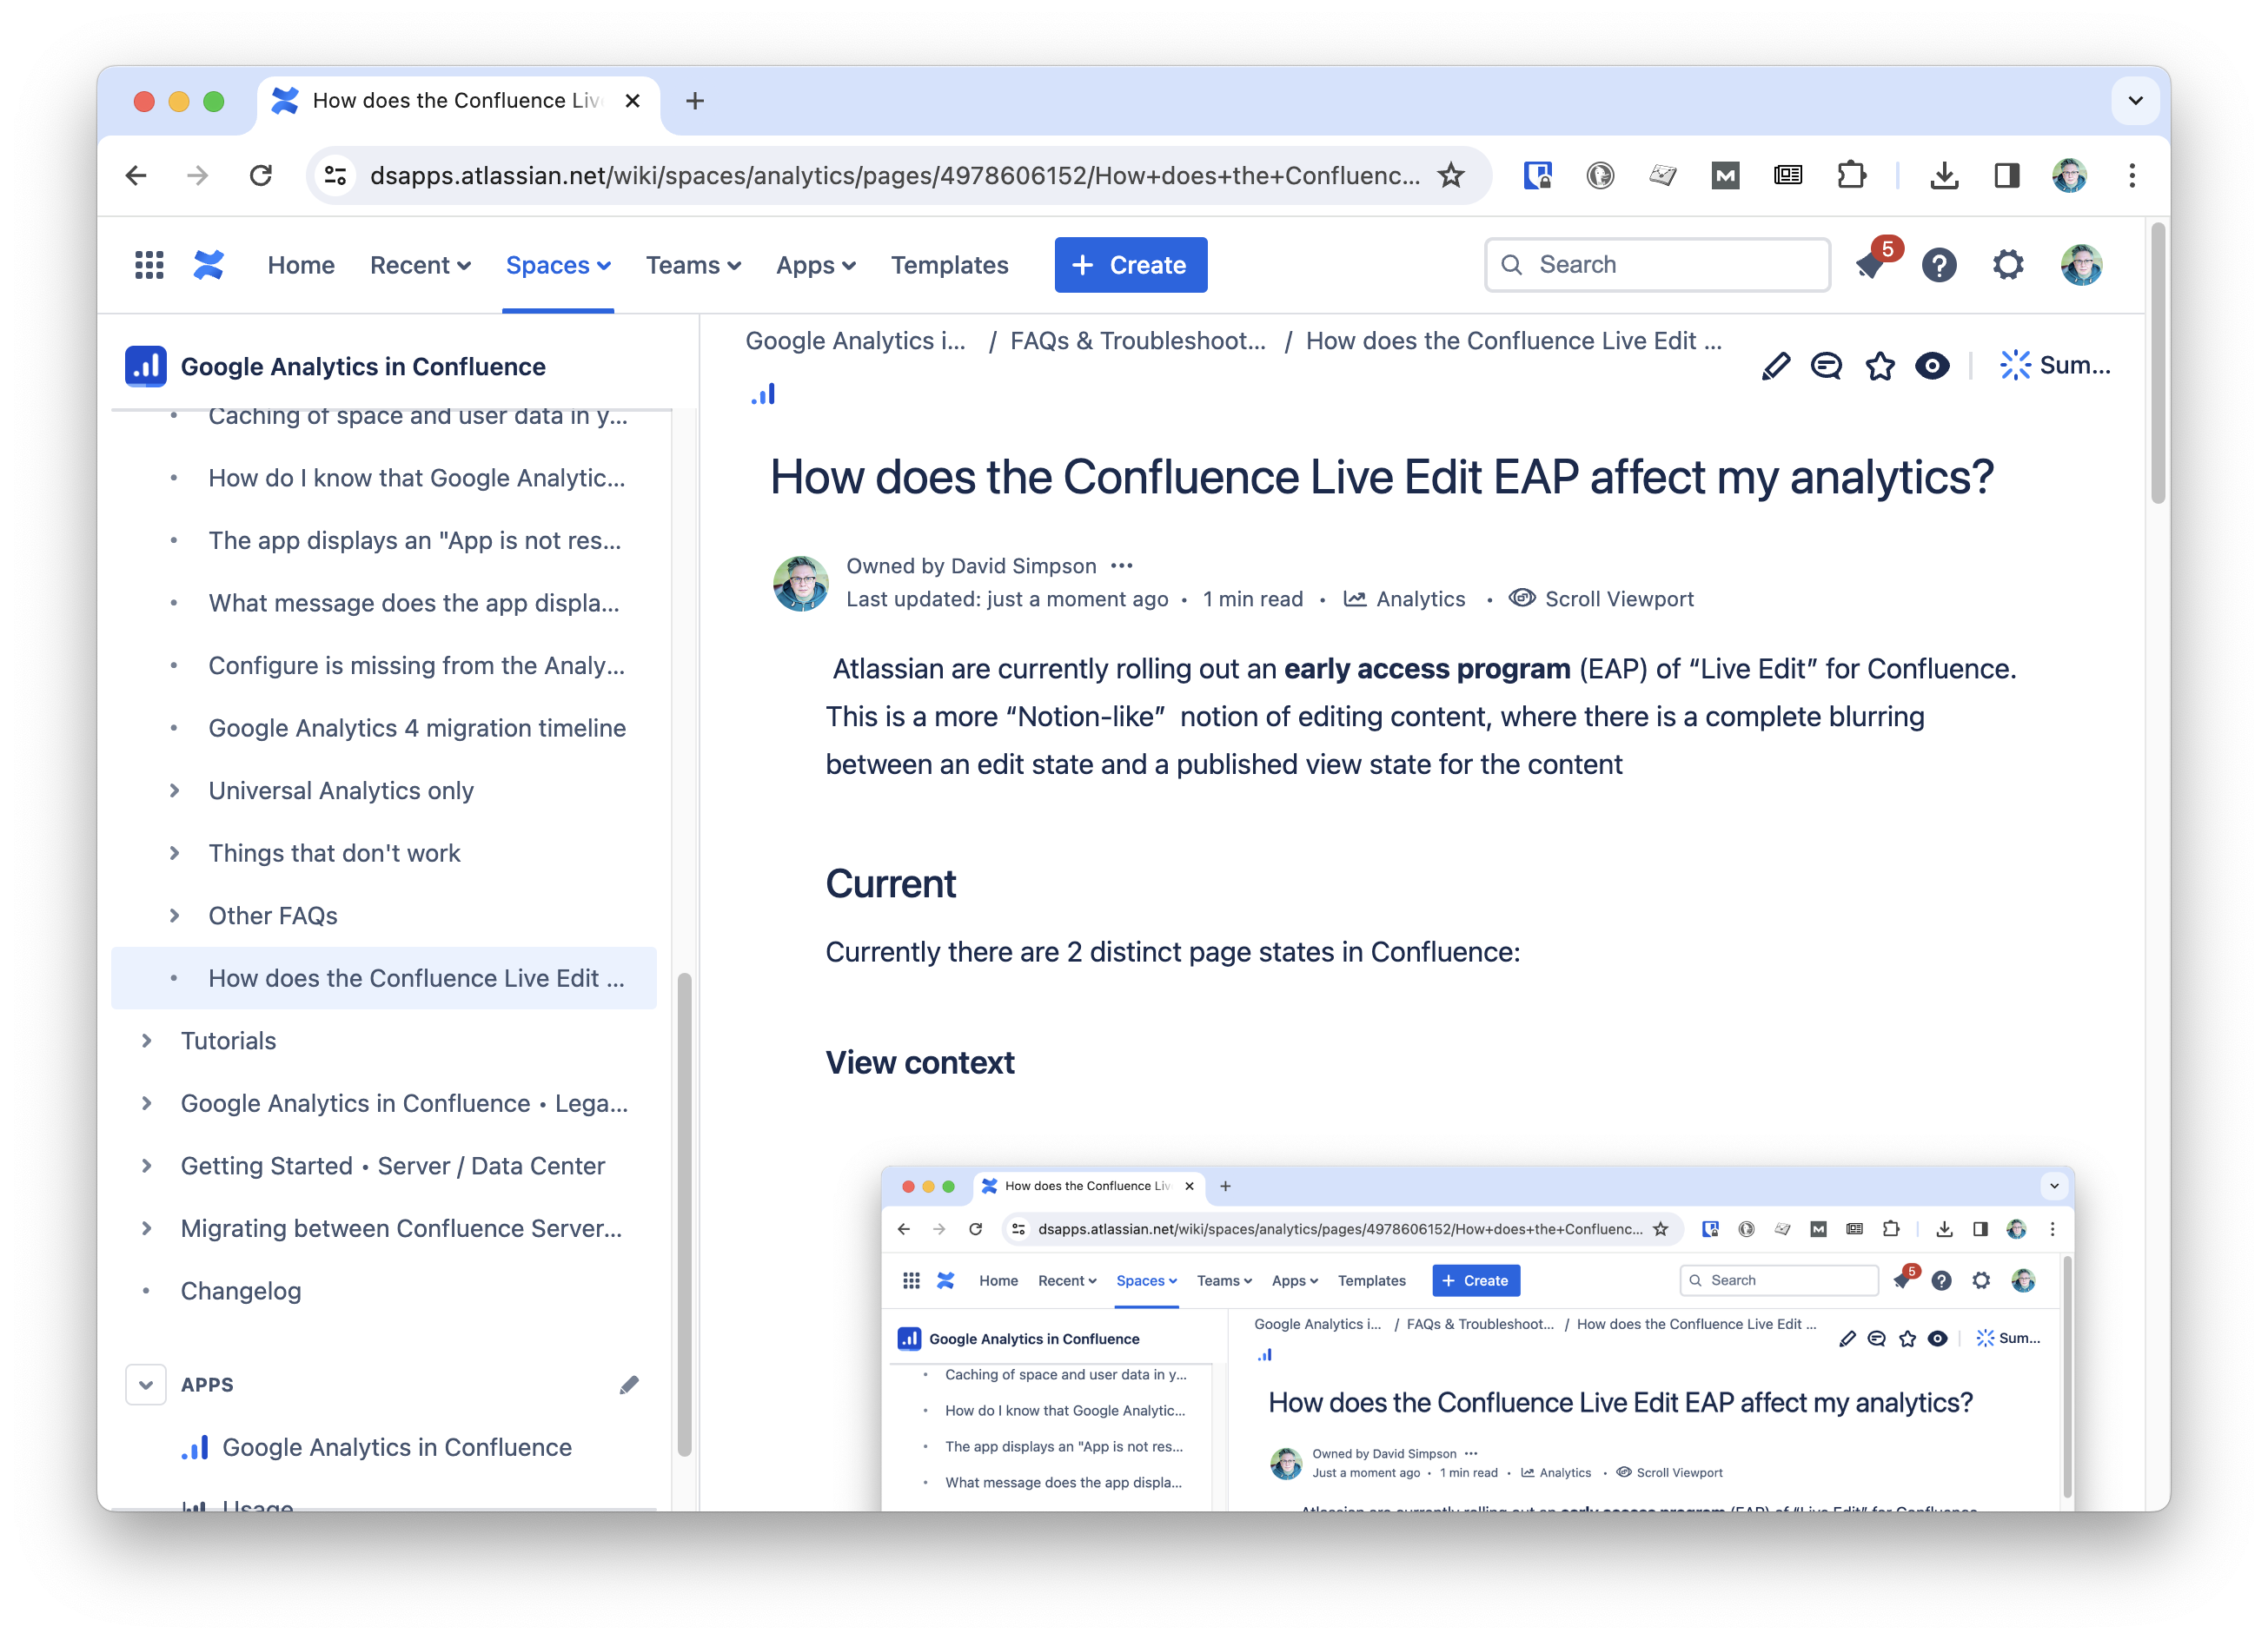Open Chrome downloads from the toolbar

[1944, 175]
